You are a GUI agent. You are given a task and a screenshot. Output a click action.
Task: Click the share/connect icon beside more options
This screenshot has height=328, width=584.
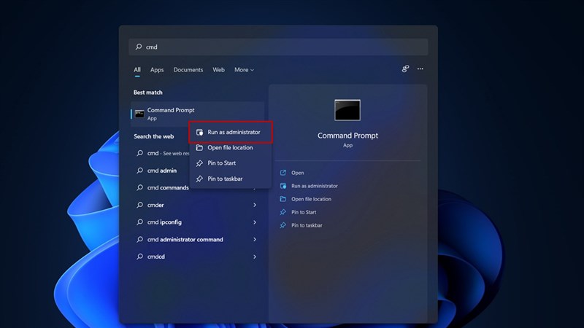[405, 69]
